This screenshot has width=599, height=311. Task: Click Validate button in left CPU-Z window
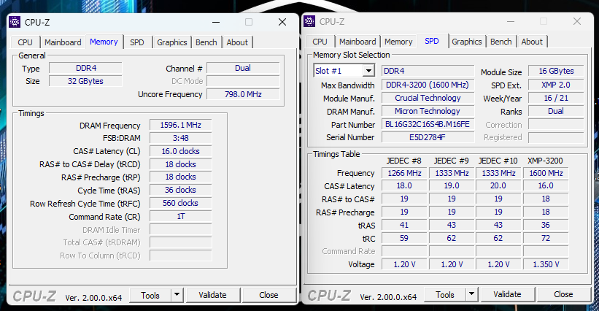coord(212,296)
